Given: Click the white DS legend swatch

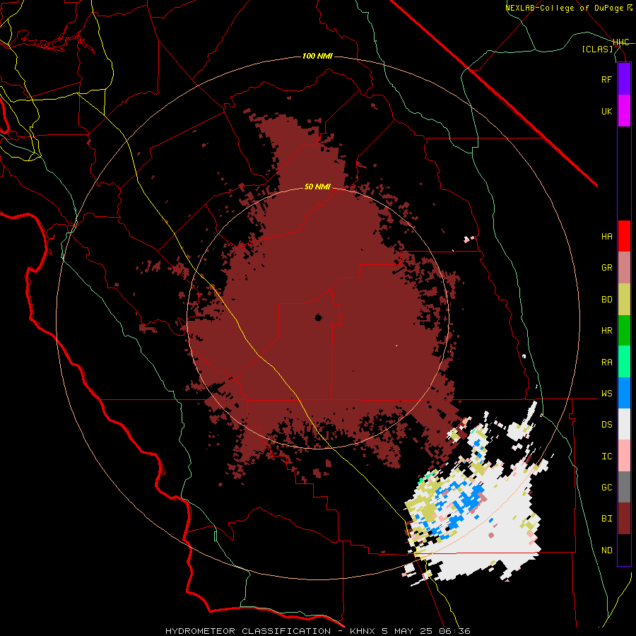Looking at the screenshot, I should click(x=624, y=424).
